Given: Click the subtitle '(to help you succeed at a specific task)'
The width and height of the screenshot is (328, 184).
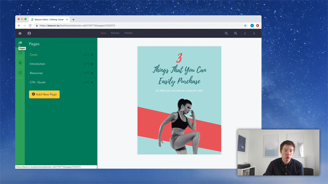Looking at the screenshot, I should [179, 91].
